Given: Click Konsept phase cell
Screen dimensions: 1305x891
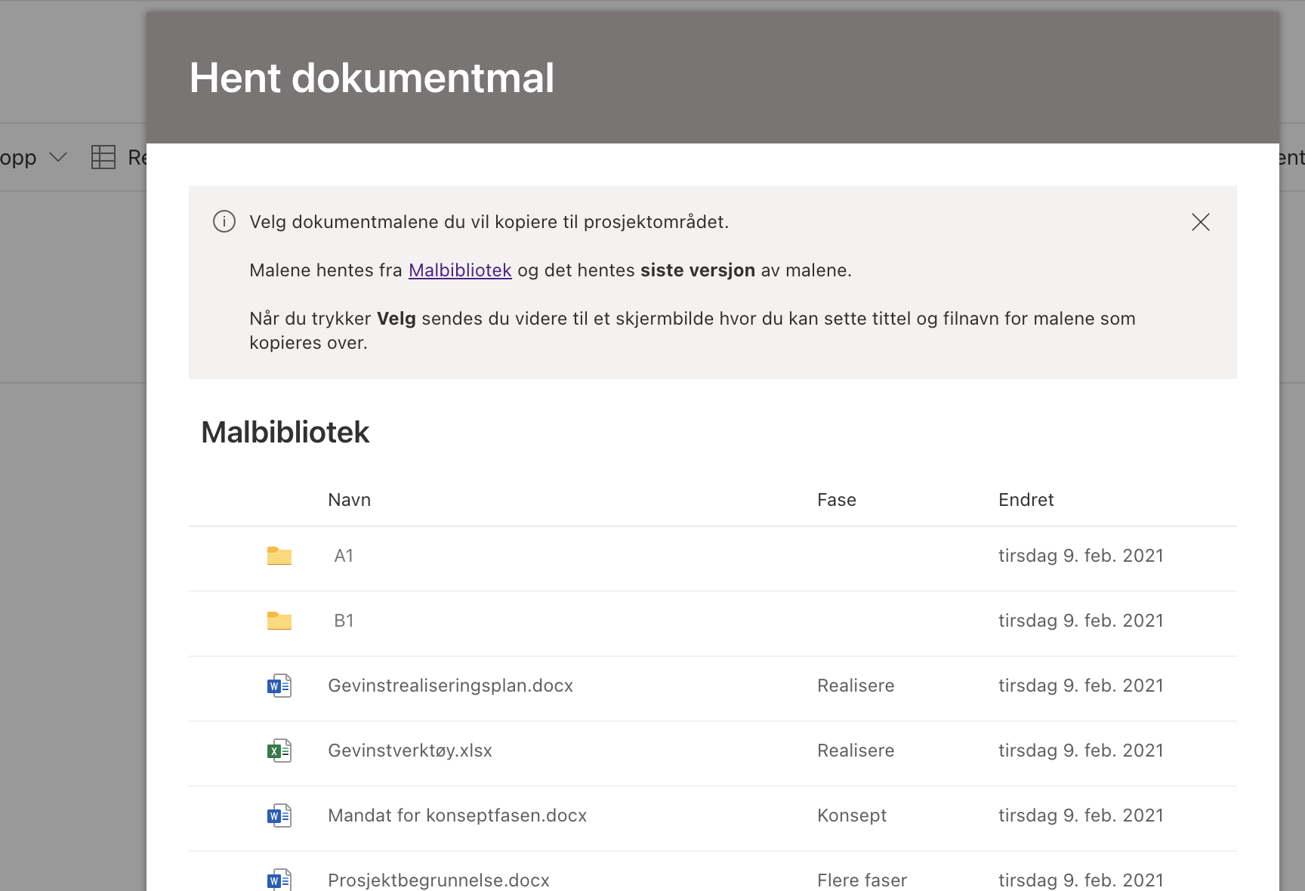Looking at the screenshot, I should [852, 815].
